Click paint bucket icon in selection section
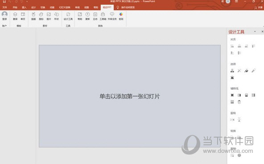Image resolution: width=264 pixels, height=164 pixels. click(x=246, y=71)
